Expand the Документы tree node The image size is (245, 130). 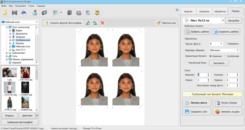[10, 34]
